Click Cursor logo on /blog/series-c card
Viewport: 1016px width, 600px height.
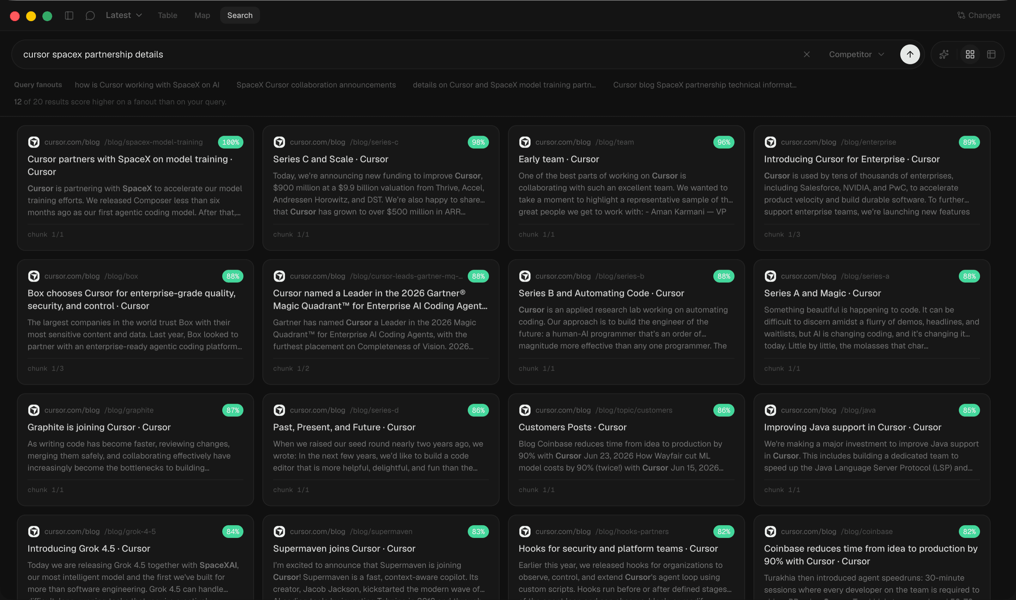click(279, 142)
